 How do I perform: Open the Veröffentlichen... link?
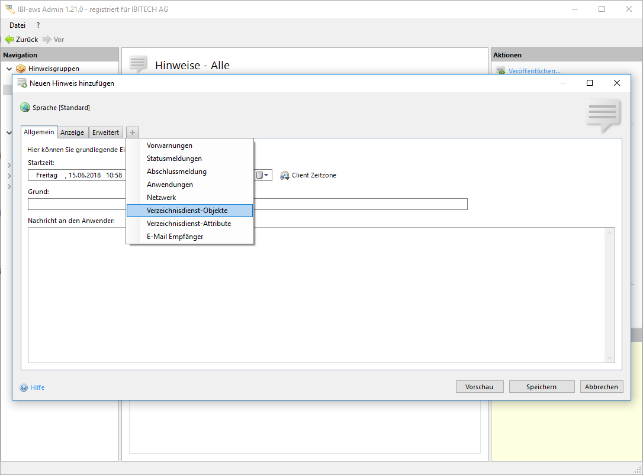[x=534, y=71]
